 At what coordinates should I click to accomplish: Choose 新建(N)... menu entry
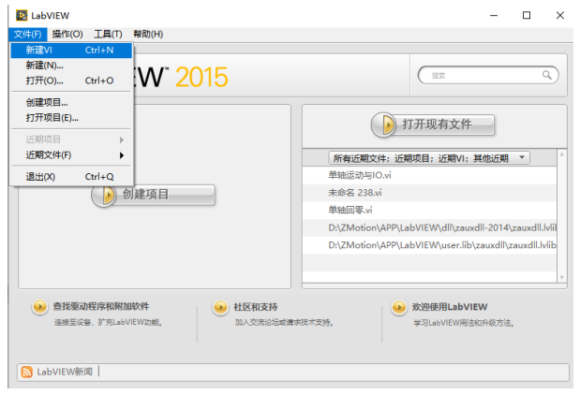pos(71,66)
